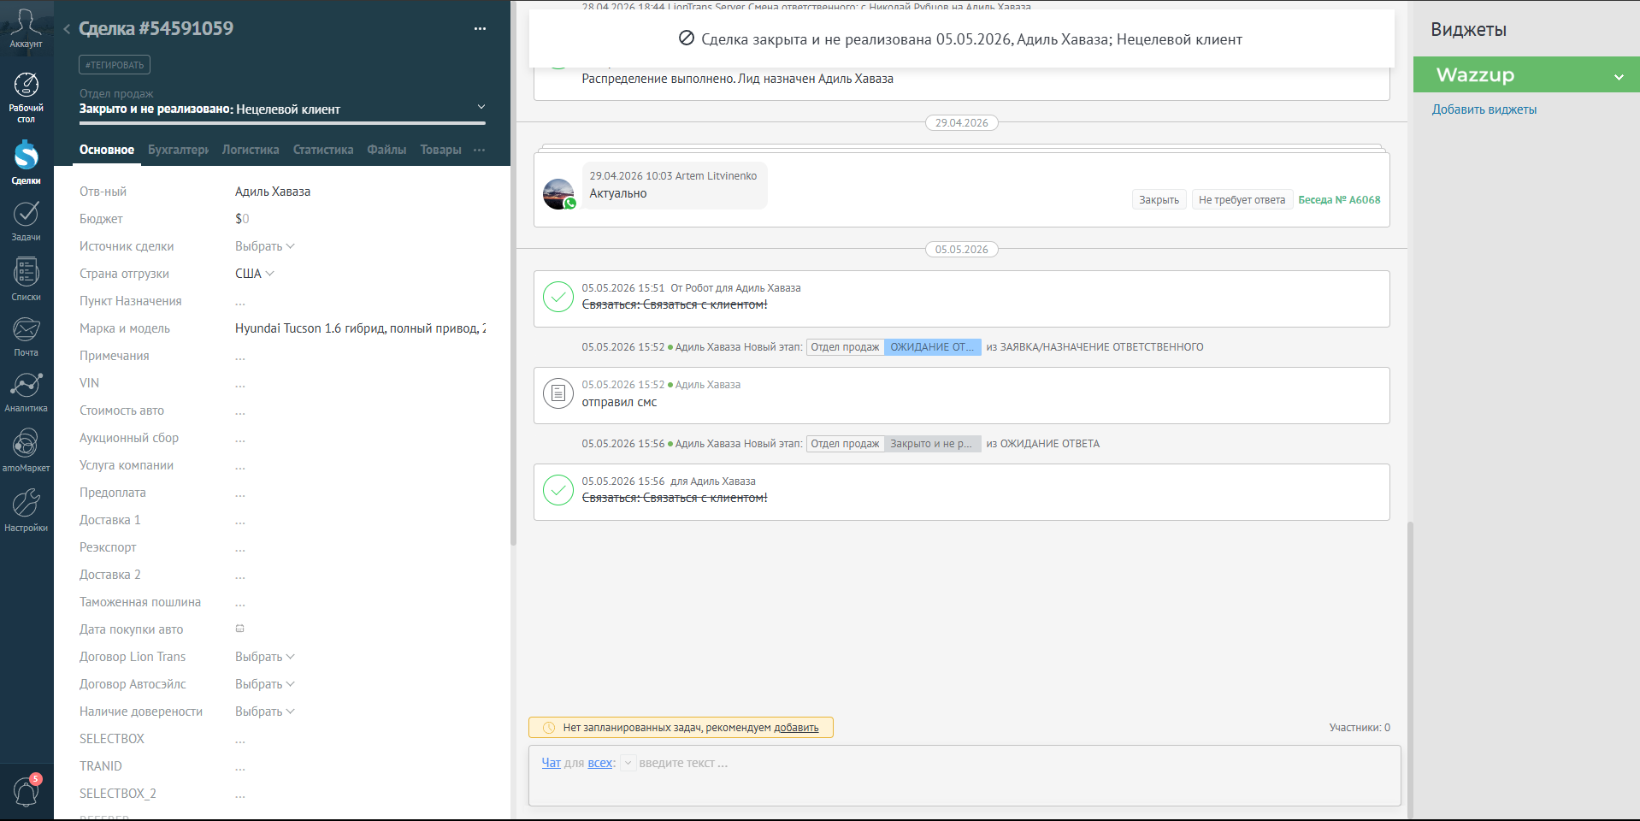
Task: Switch to the Файлы tab
Action: point(386,150)
